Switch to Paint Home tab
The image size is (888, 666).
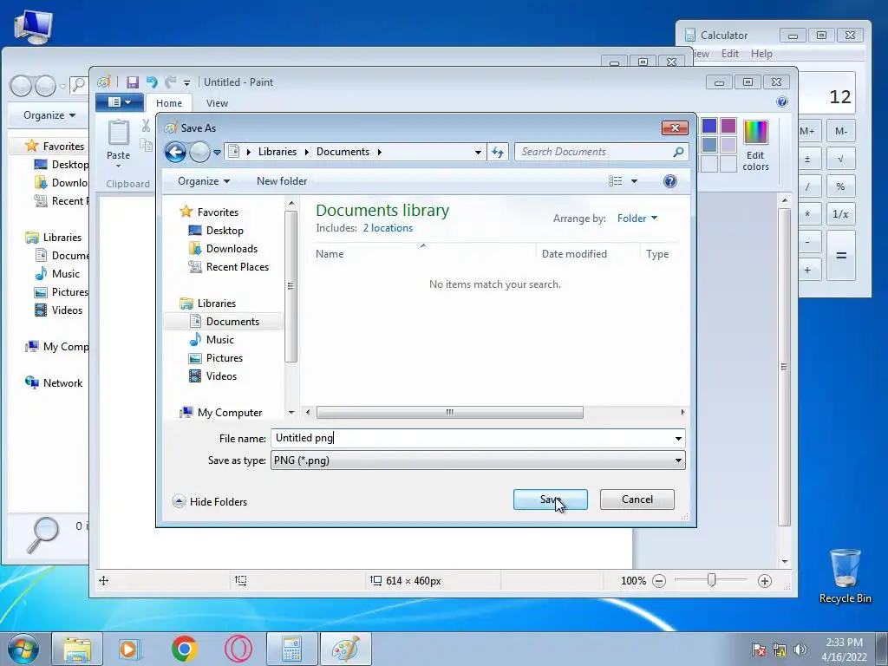[x=169, y=103]
